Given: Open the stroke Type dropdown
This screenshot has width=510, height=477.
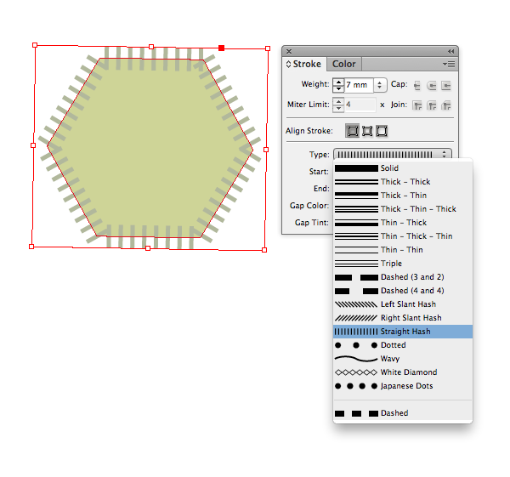Looking at the screenshot, I should click(x=393, y=154).
